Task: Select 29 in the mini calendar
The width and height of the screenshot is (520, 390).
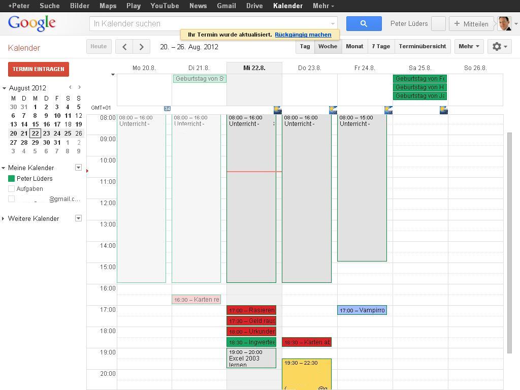Action: [35, 142]
